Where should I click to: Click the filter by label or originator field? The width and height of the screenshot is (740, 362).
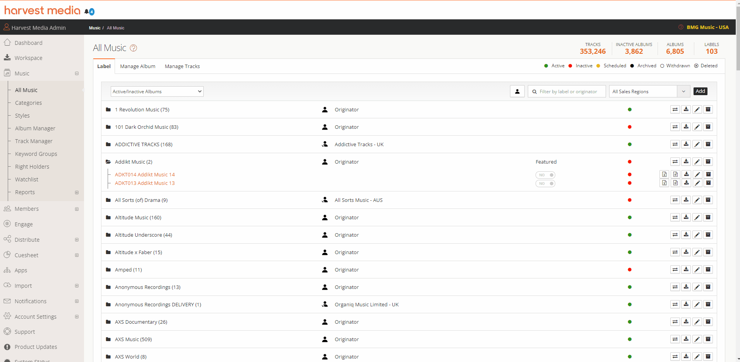point(567,91)
